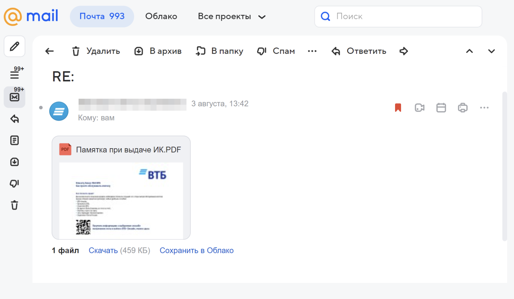The height and width of the screenshot is (299, 514).
Task: Print the message with printer icon
Action: click(x=463, y=108)
